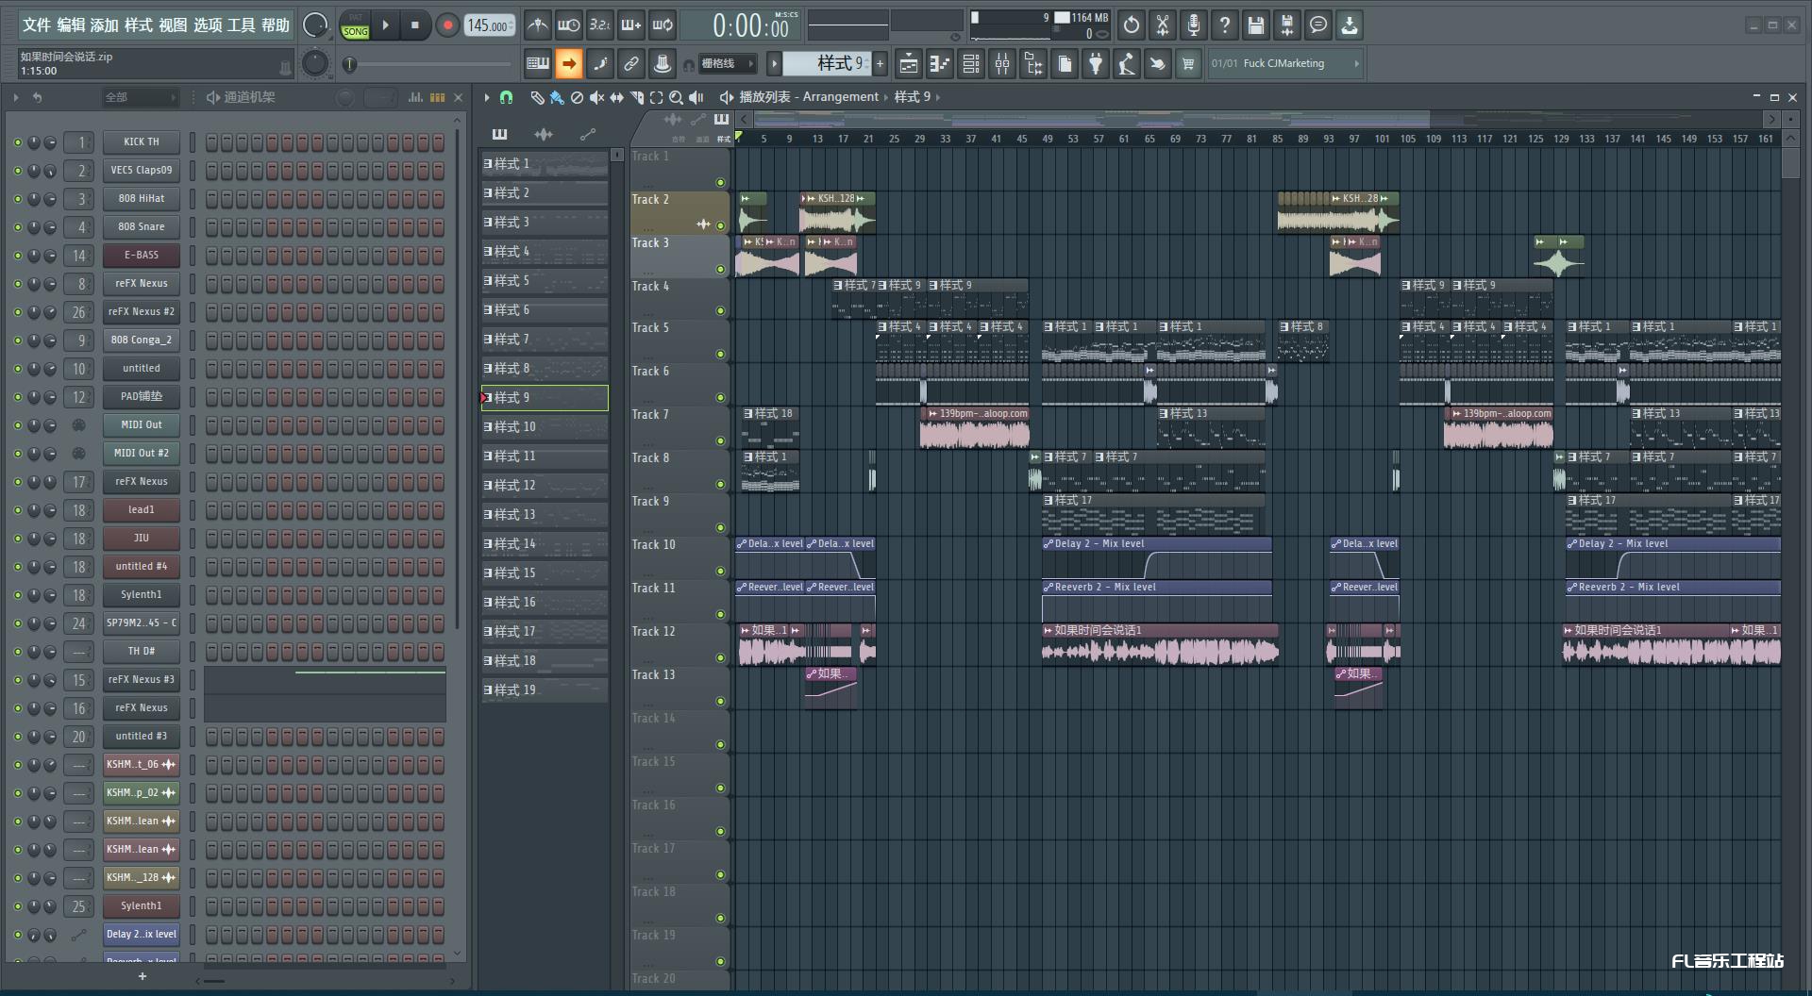This screenshot has height=996, width=1812.
Task: Open the render audio export icon
Action: click(x=1286, y=25)
